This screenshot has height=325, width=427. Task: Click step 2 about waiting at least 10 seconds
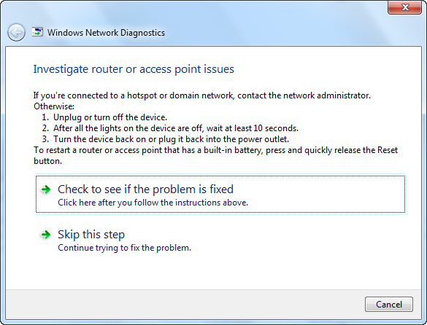click(x=170, y=128)
